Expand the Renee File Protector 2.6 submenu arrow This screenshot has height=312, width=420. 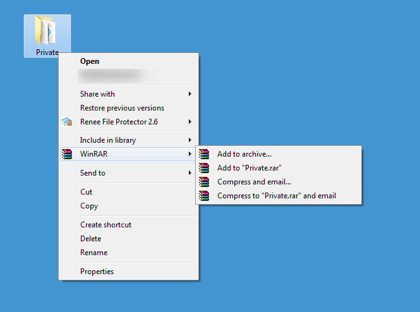(190, 122)
